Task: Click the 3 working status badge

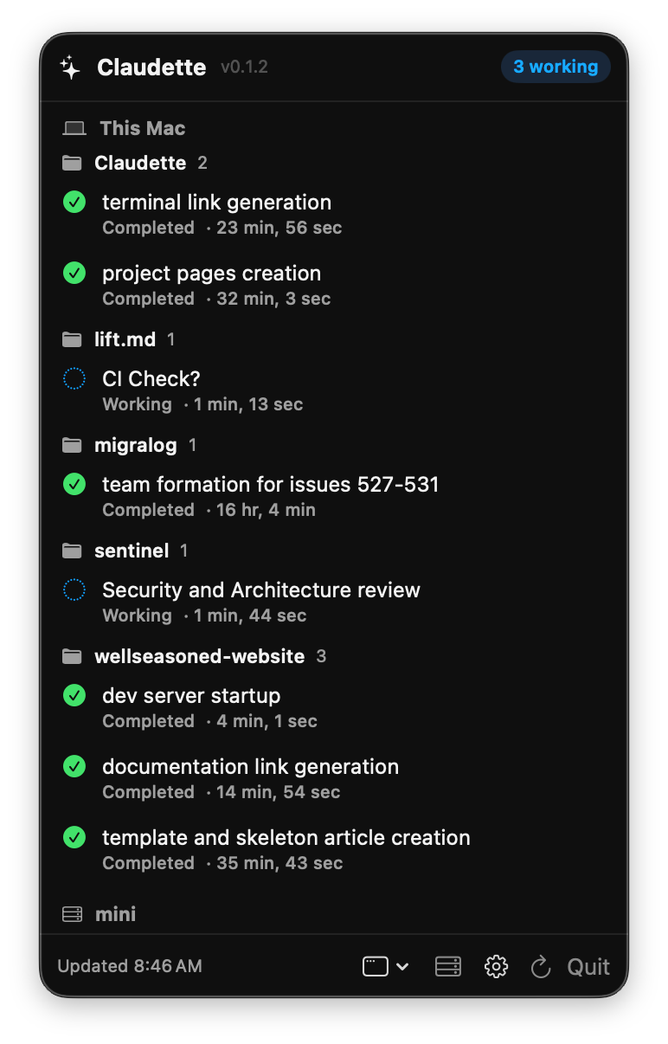Action: (556, 67)
